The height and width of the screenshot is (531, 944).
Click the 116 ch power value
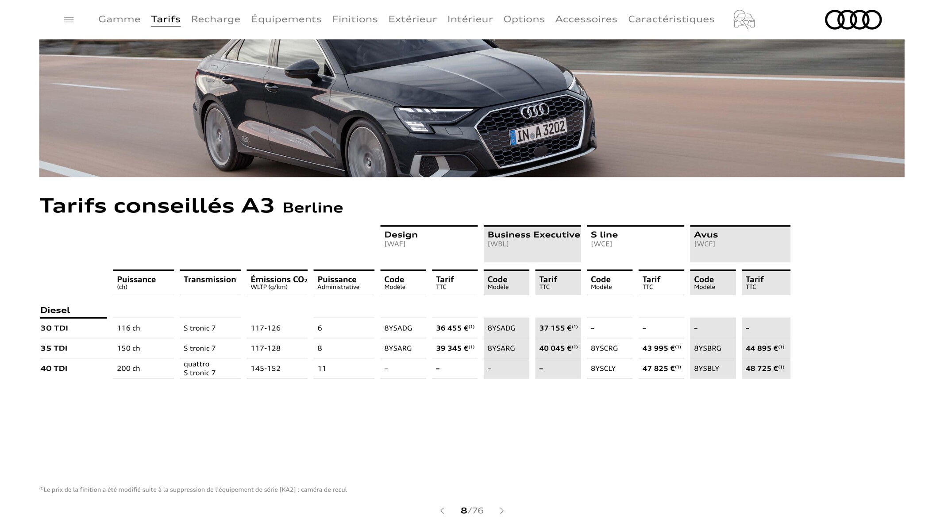pyautogui.click(x=128, y=328)
